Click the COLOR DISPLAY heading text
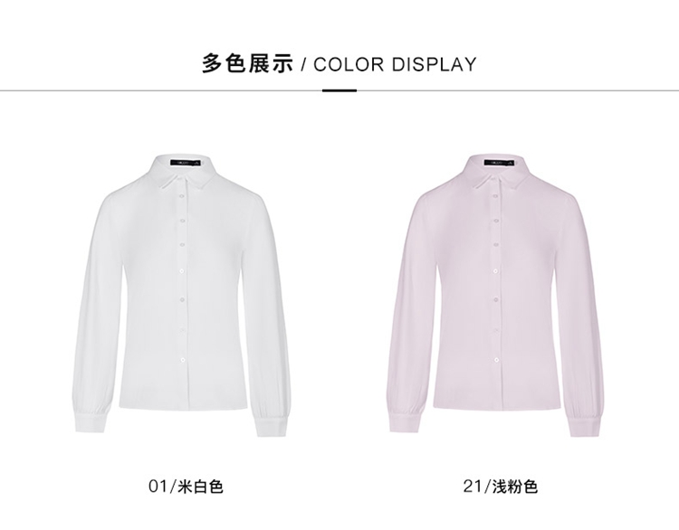 tap(395, 64)
